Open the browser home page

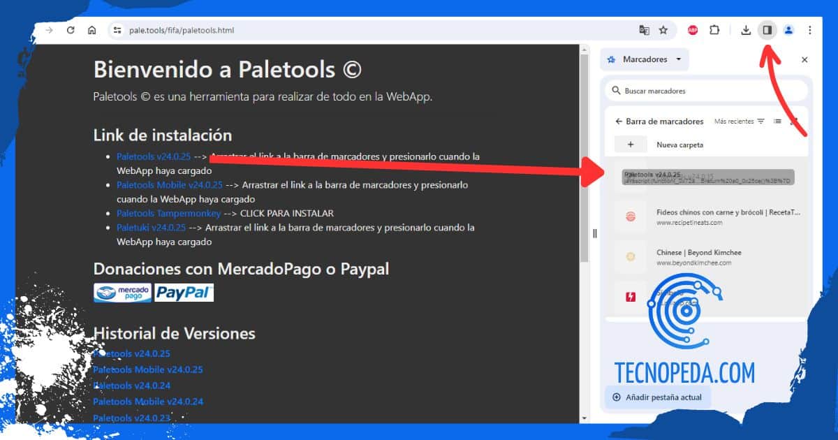click(91, 30)
